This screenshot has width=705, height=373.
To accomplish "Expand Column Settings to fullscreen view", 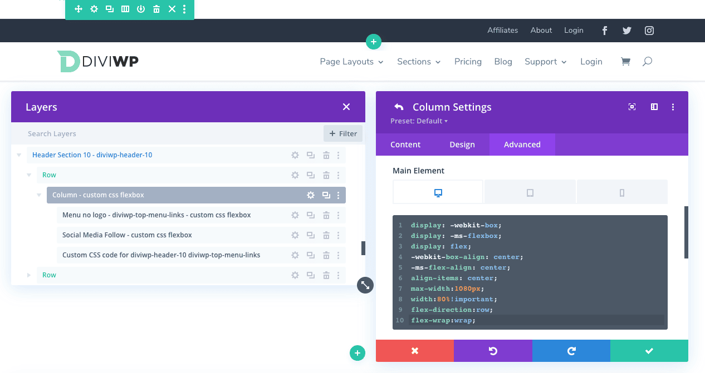I will tap(632, 107).
